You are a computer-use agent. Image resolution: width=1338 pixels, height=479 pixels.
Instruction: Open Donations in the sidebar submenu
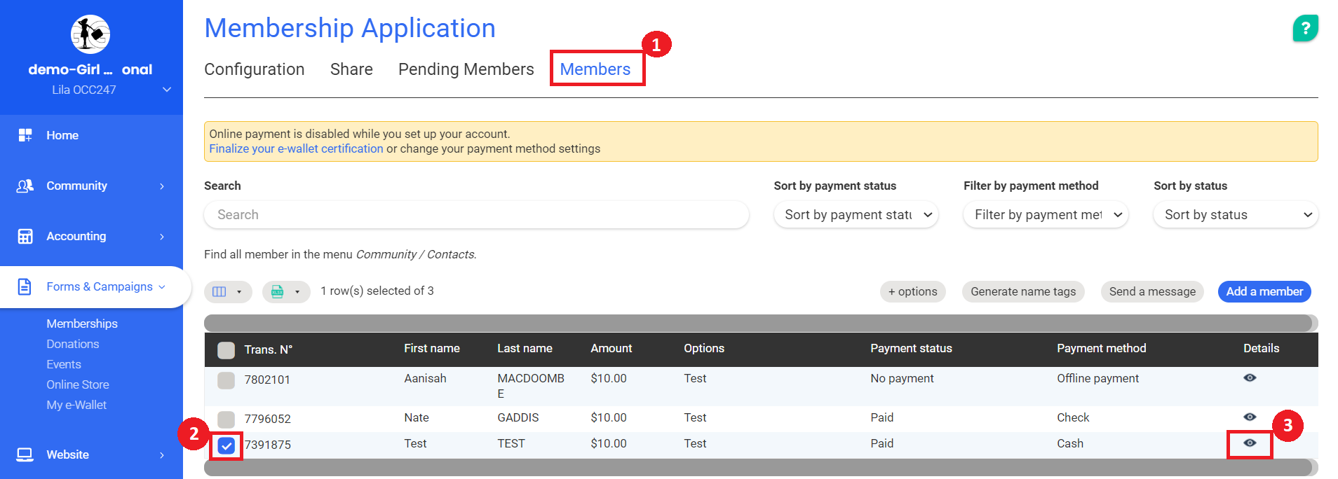coord(73,344)
